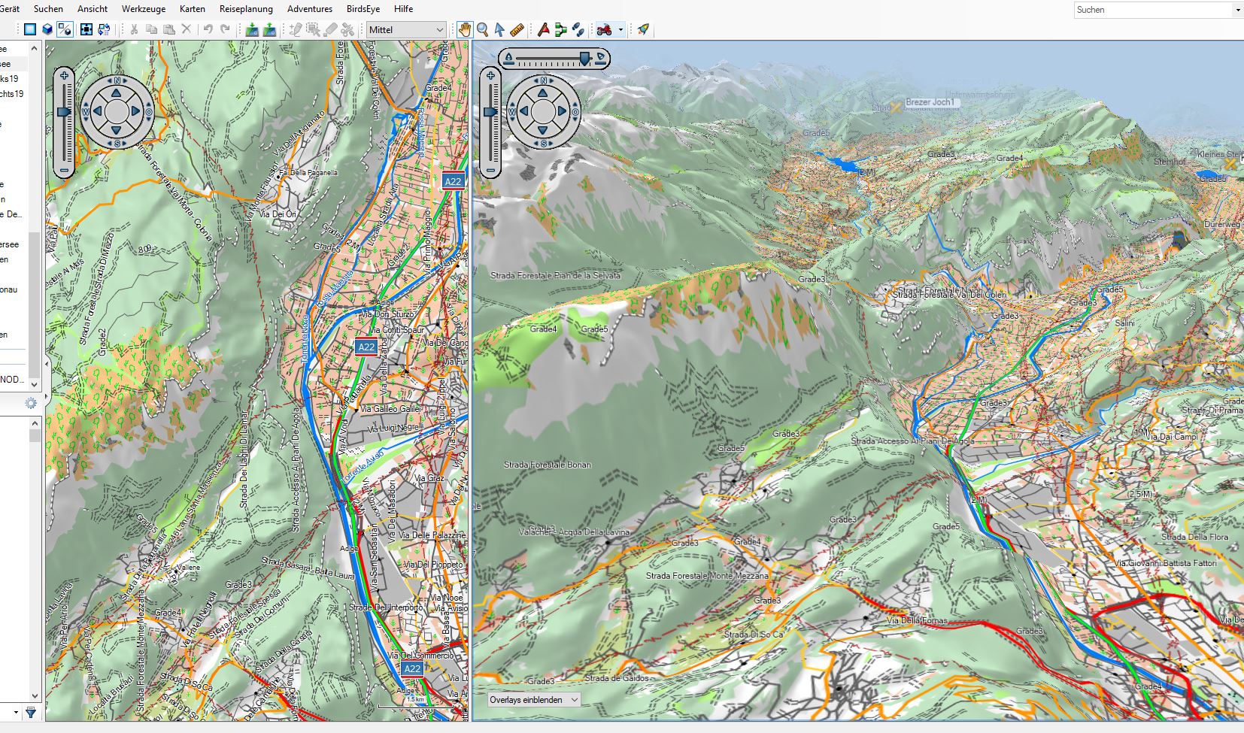Expand the Overlays einblenden dropdown
Image resolution: width=1244 pixels, height=733 pixels.
click(534, 700)
